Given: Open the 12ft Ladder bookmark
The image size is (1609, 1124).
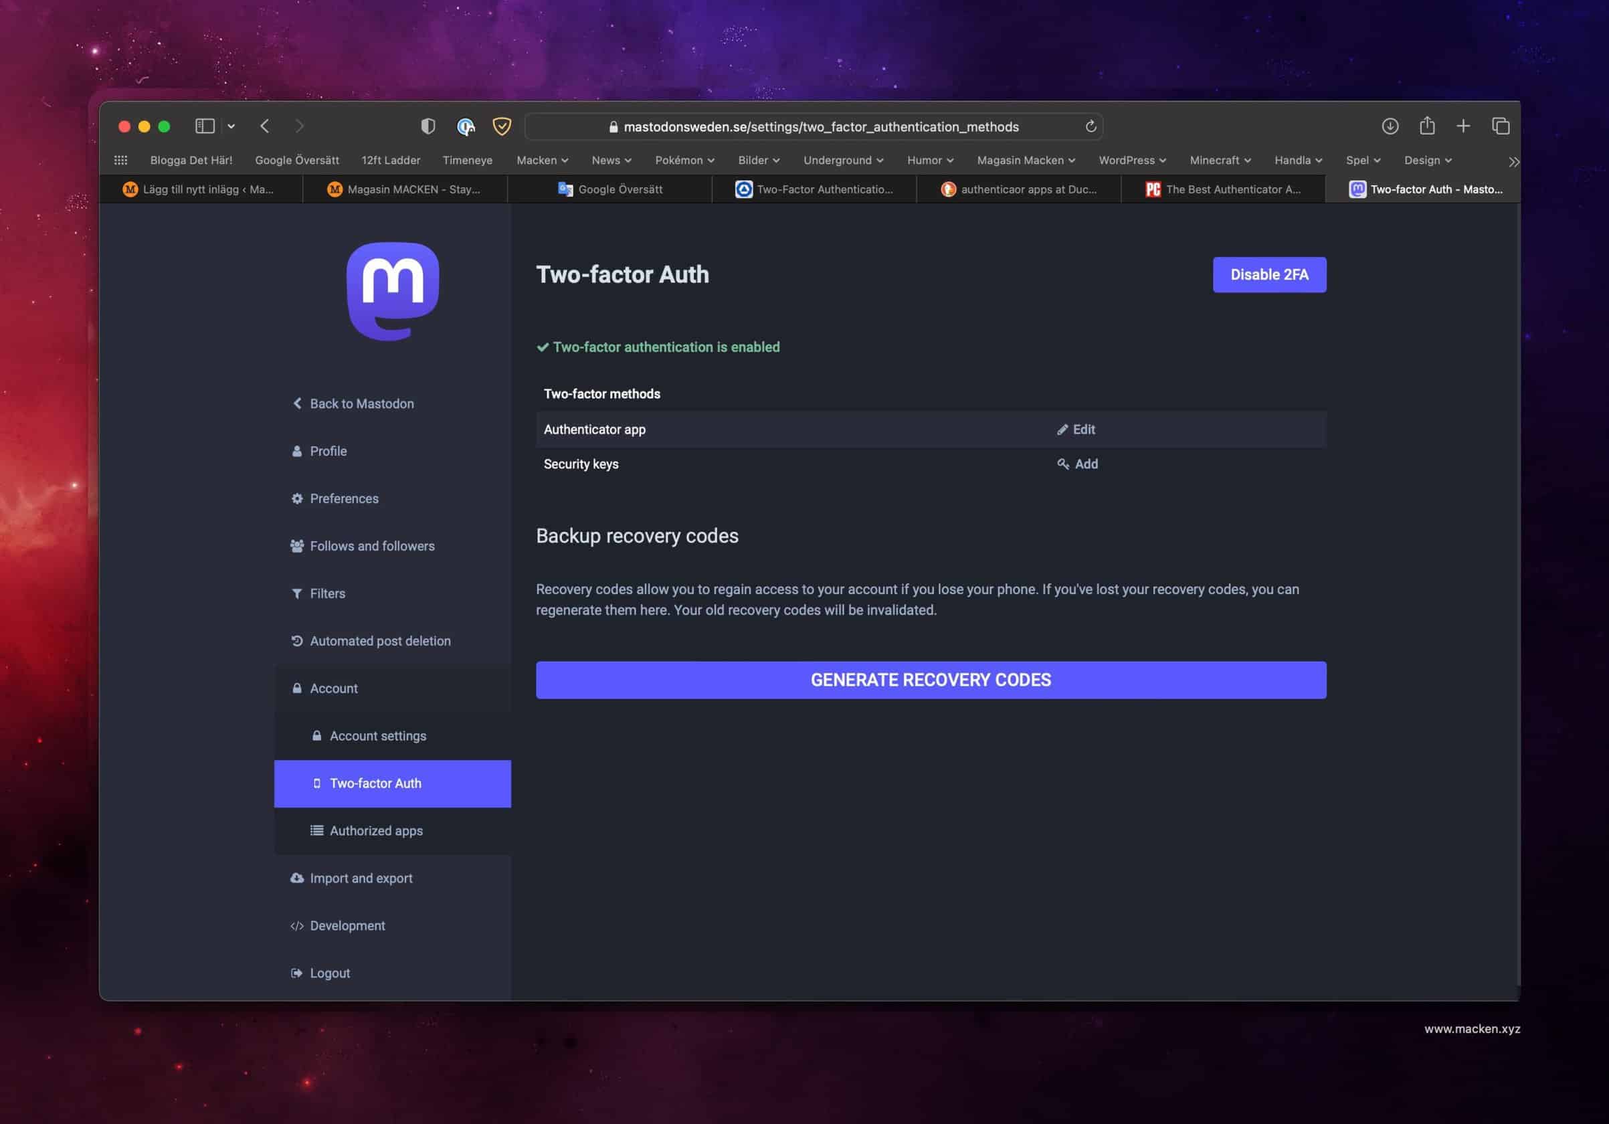Looking at the screenshot, I should (391, 161).
